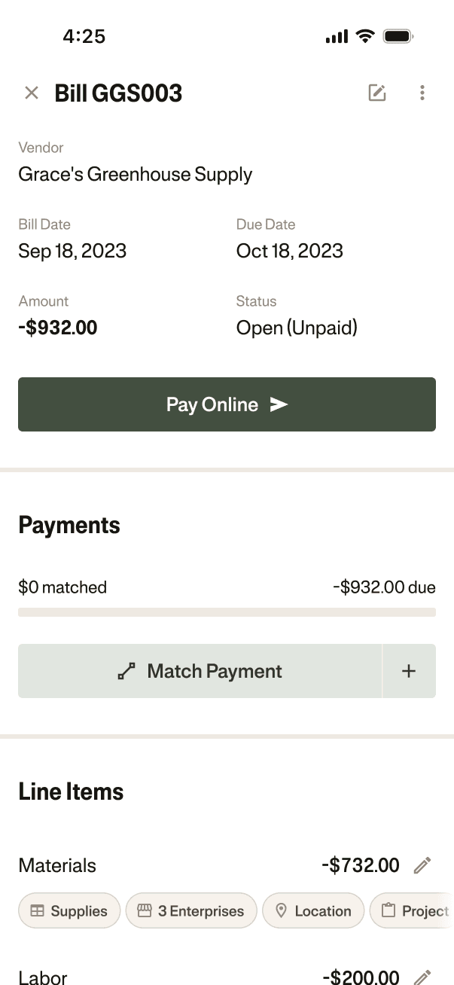Open the bill edit icon

click(376, 92)
